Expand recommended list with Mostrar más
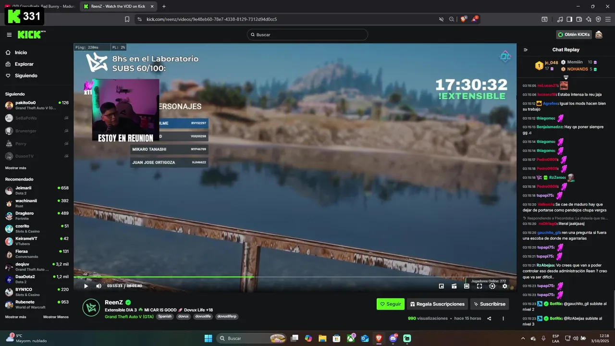The image size is (615, 346). pos(15,317)
